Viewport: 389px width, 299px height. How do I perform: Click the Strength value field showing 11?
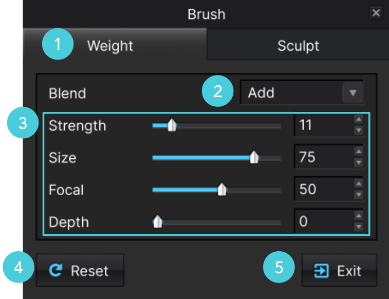pos(324,125)
